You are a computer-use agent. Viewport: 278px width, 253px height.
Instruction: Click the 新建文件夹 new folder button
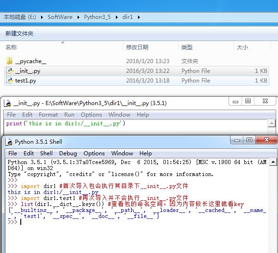point(19,34)
